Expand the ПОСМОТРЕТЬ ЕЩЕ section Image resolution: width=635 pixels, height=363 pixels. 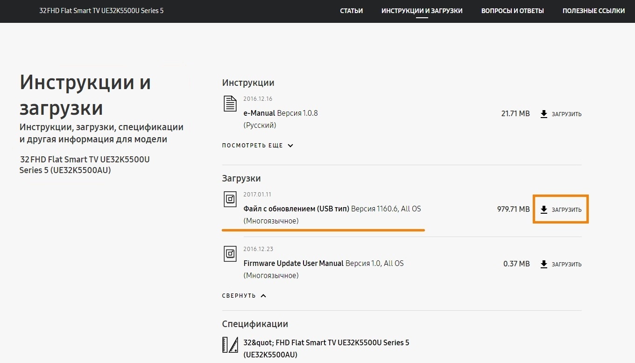[258, 146]
